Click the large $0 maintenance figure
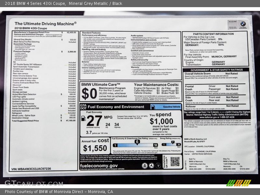Viewport: 260px width, 195px height. coord(89,94)
